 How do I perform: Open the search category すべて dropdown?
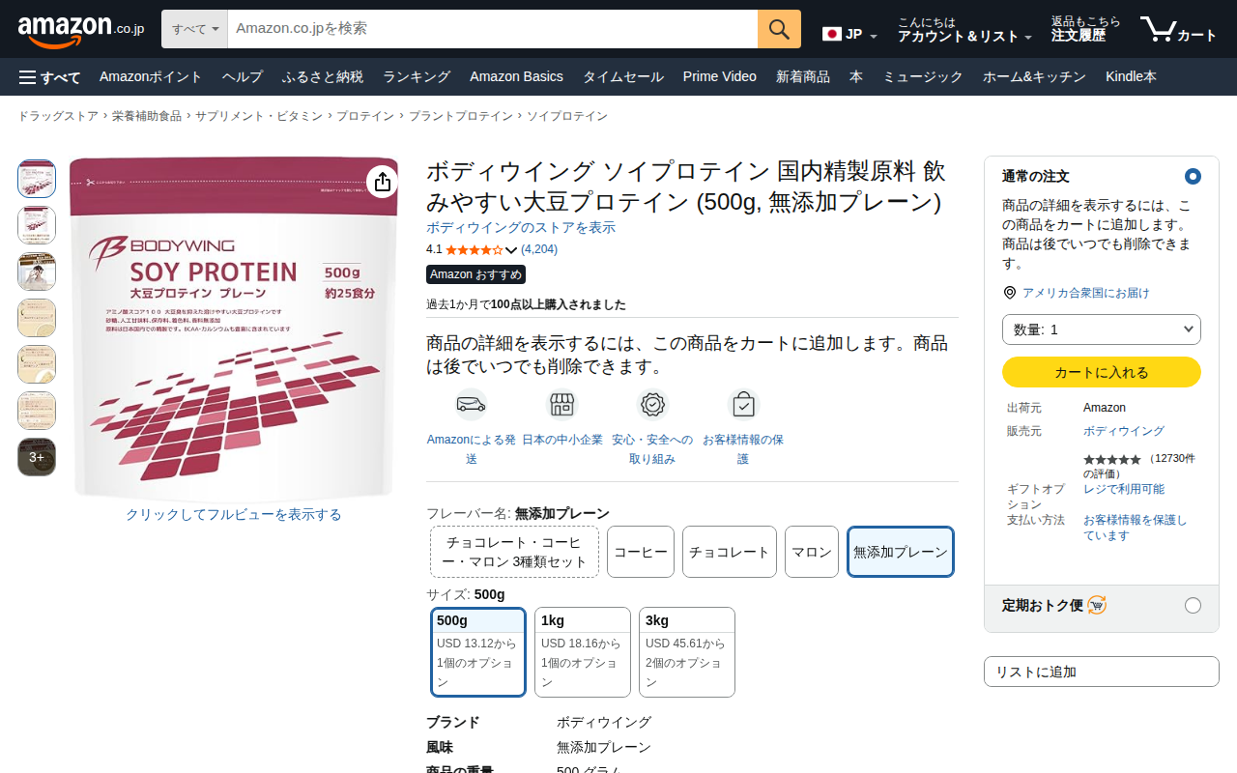click(195, 29)
